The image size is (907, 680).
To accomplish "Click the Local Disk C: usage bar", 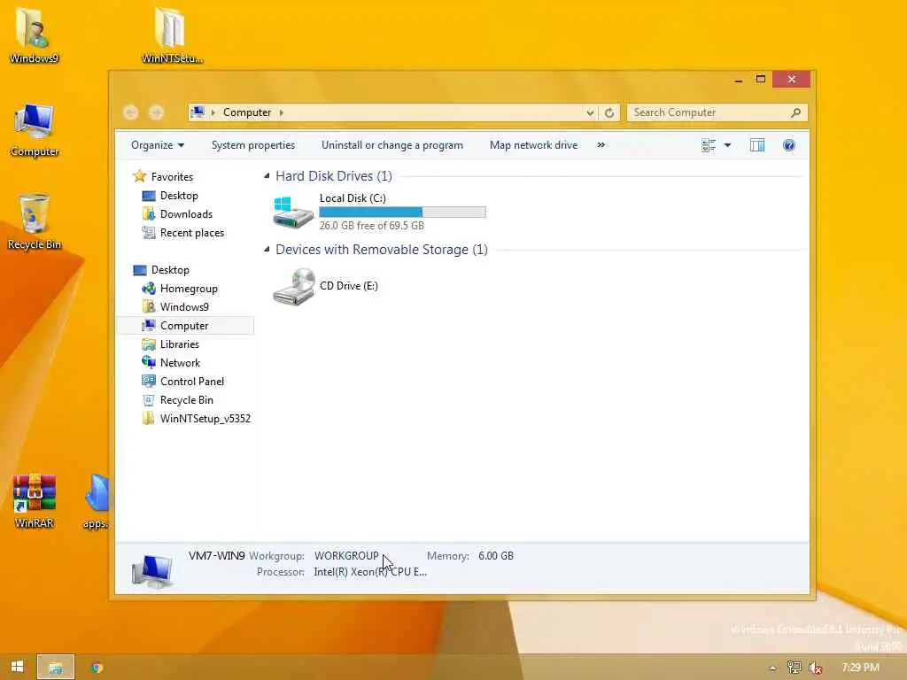I will point(403,212).
